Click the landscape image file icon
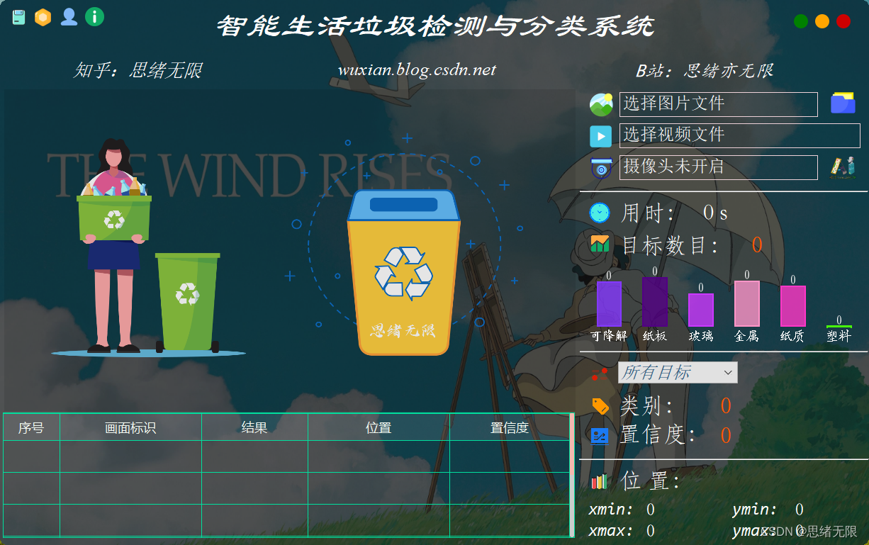The image size is (869, 545). coord(601,104)
